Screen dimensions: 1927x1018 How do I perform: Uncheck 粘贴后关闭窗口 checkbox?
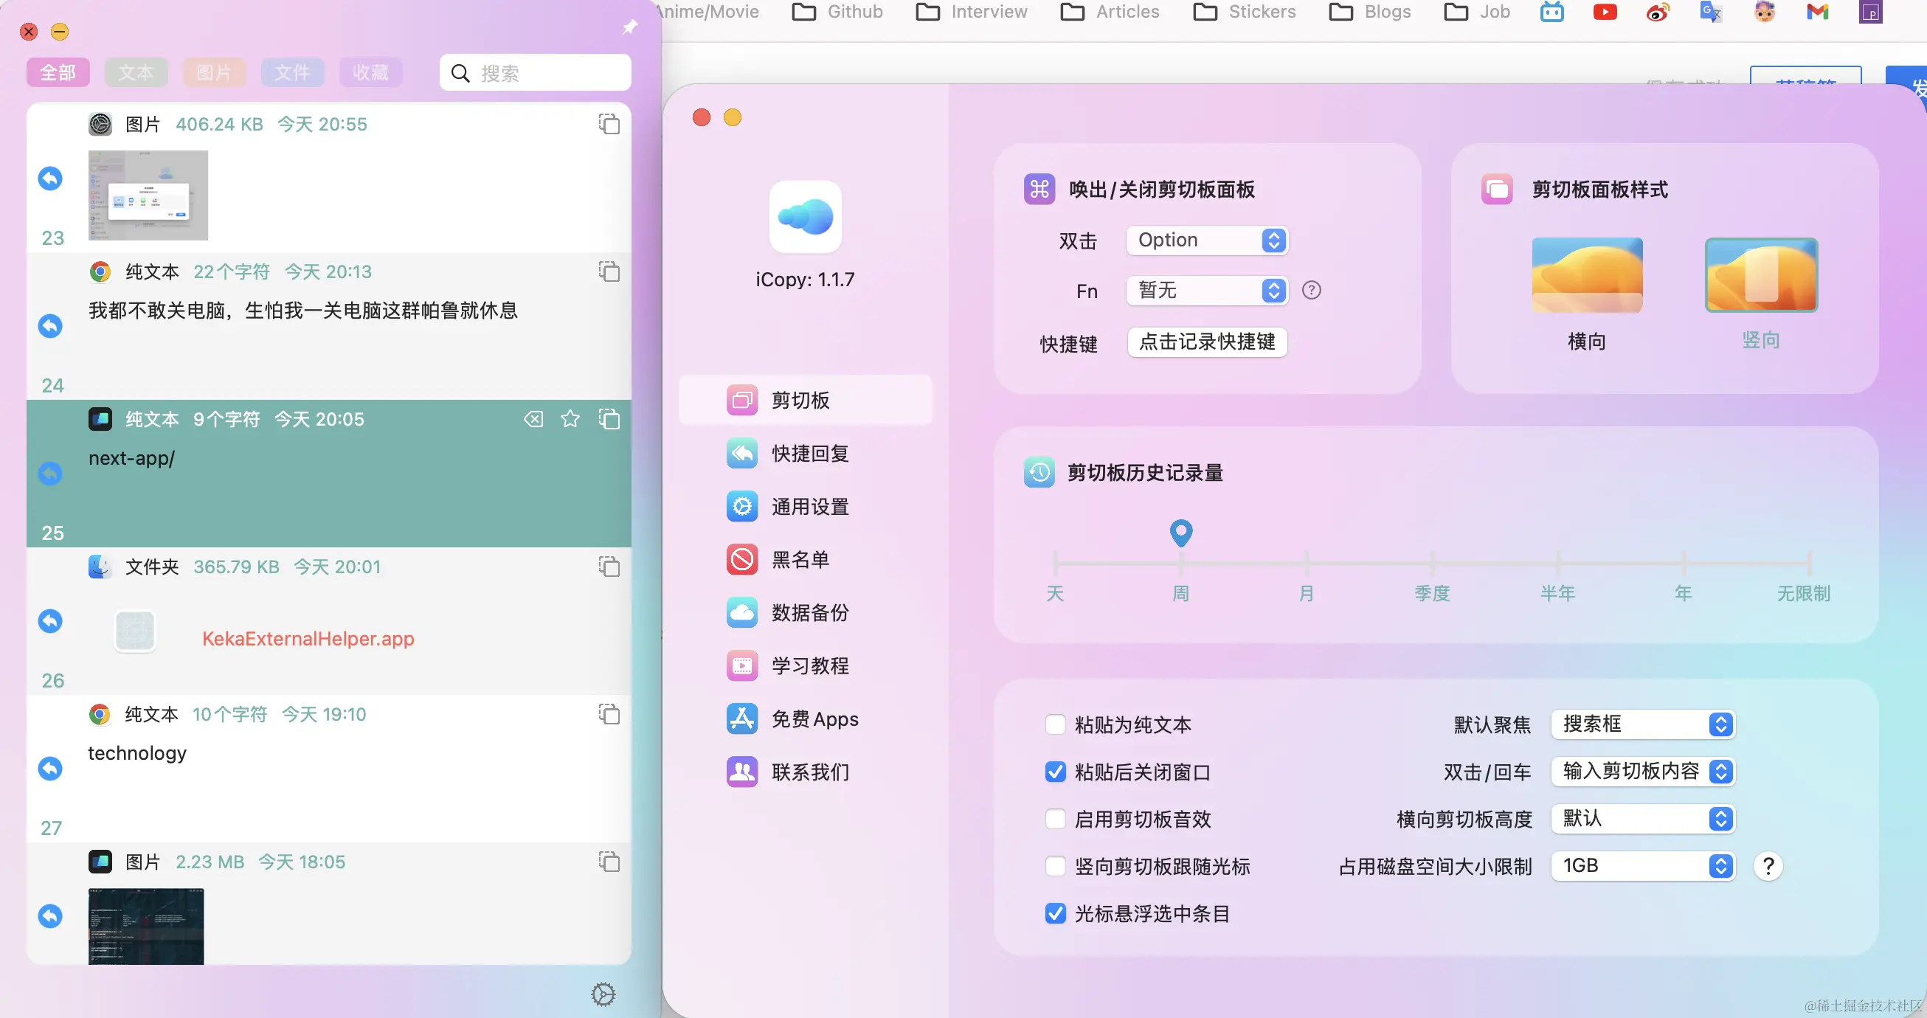1055,771
